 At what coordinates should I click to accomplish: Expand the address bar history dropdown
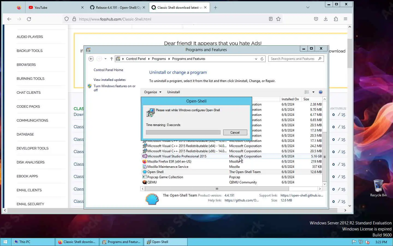tap(256, 59)
